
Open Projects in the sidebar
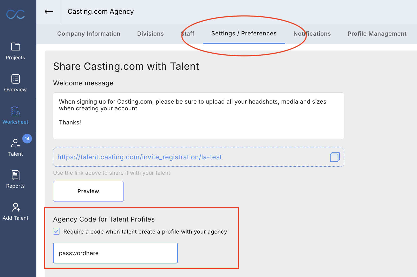point(15,51)
